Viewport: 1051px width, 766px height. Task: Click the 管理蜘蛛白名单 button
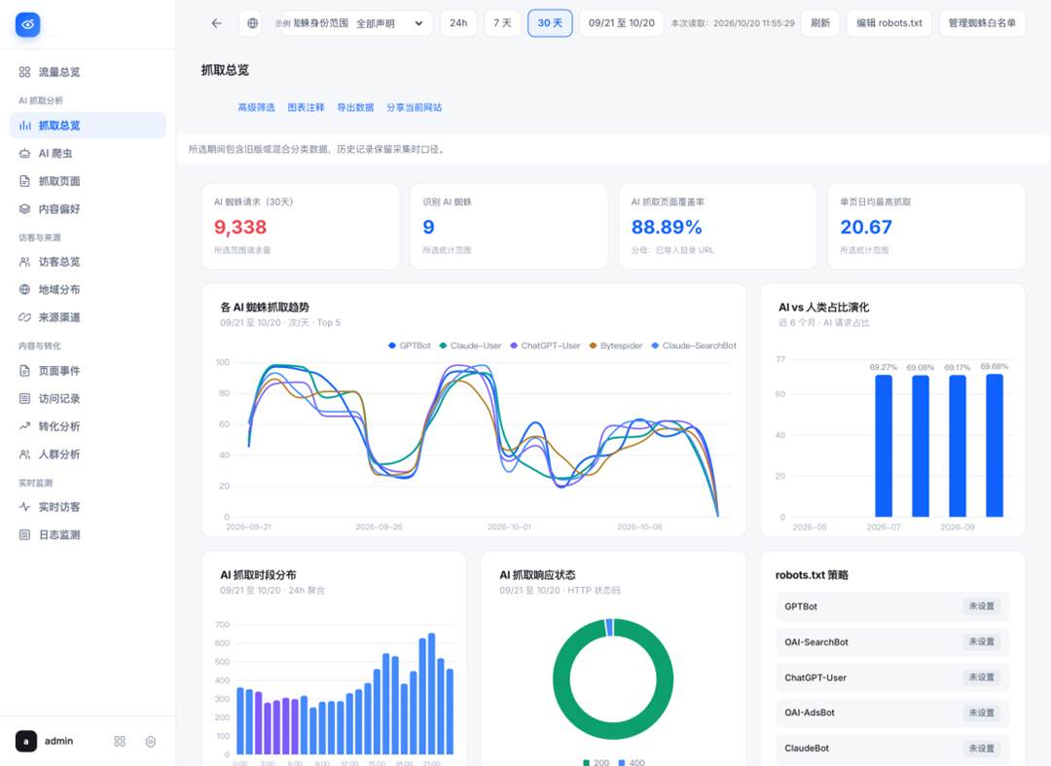click(982, 23)
